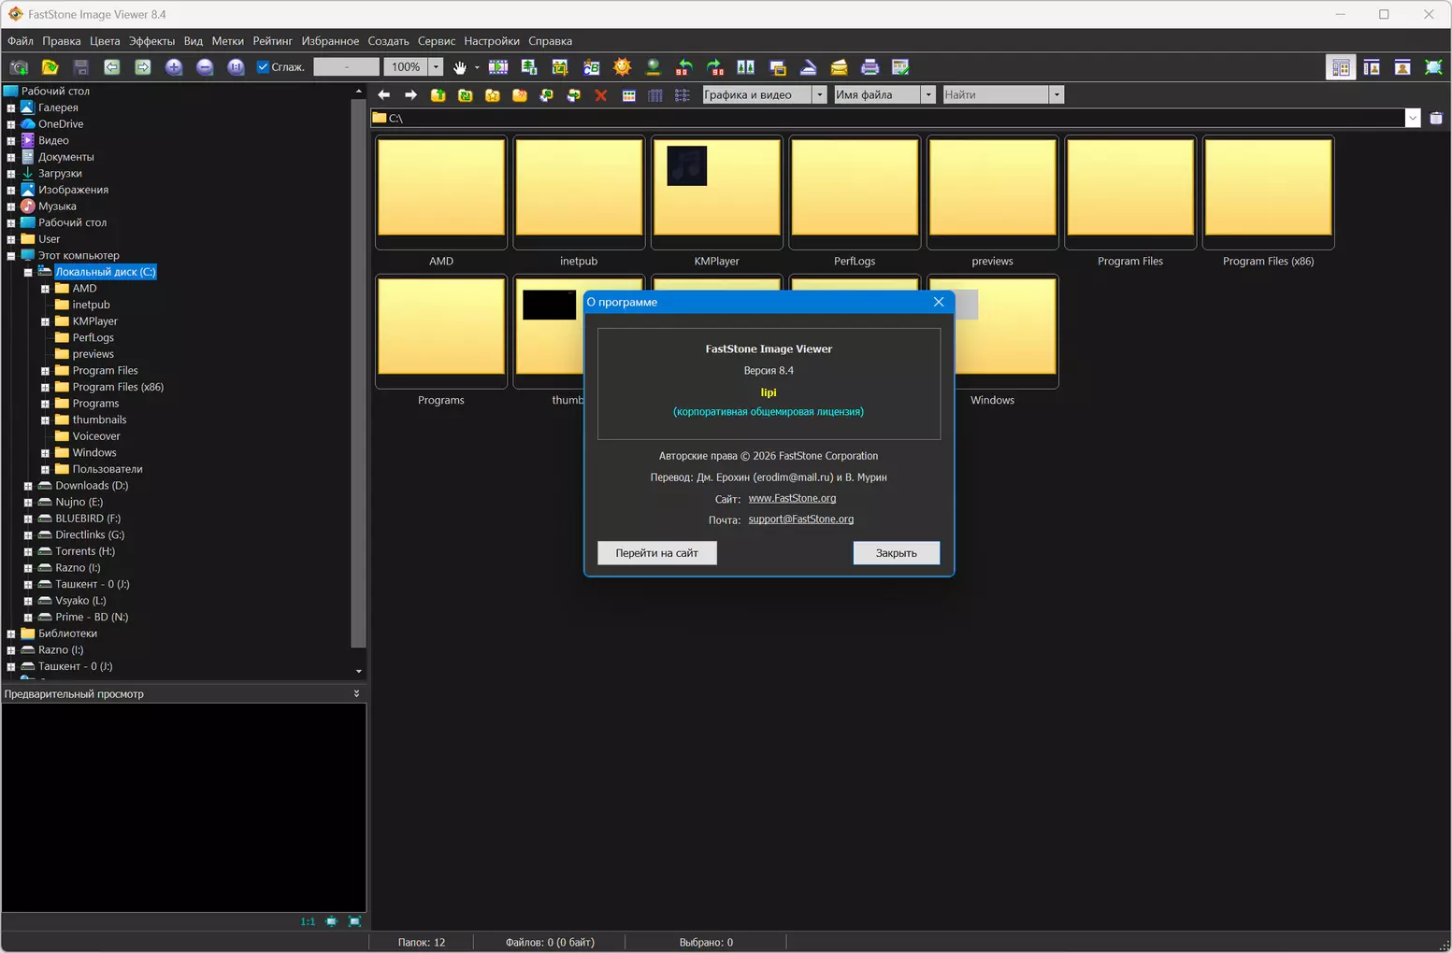Go up one folder level icon
Image resolution: width=1452 pixels, height=953 pixels.
click(x=438, y=94)
